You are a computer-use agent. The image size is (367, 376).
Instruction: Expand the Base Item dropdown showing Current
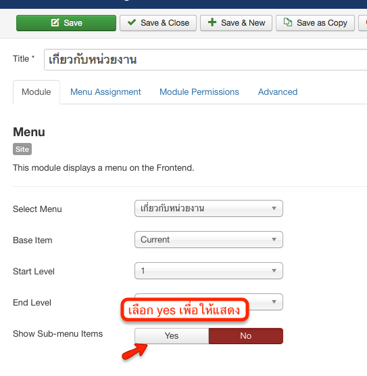tap(209, 240)
